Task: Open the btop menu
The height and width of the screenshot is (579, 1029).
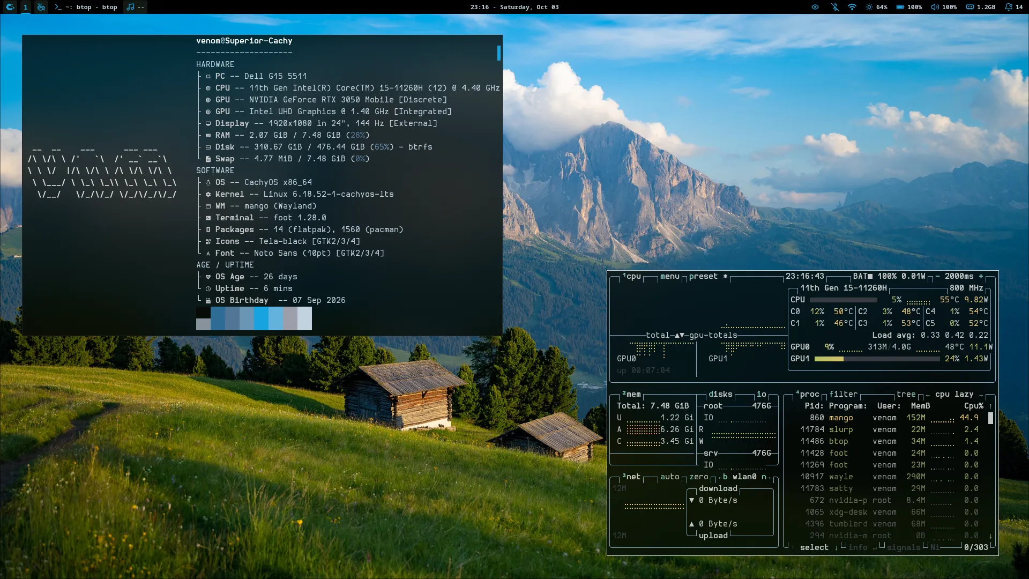Action: (x=669, y=276)
